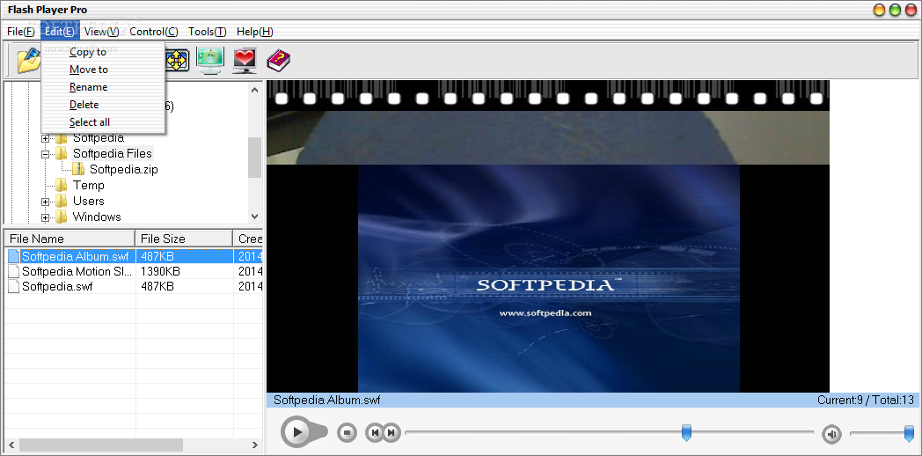Open help via the purple book icon

[x=279, y=60]
